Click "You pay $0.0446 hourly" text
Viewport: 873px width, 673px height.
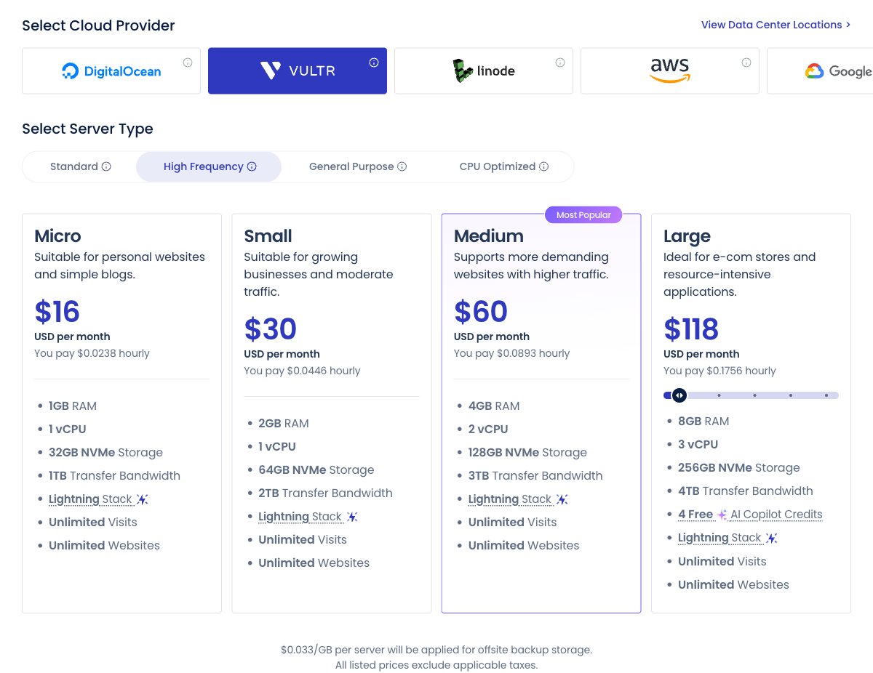pos(302,371)
